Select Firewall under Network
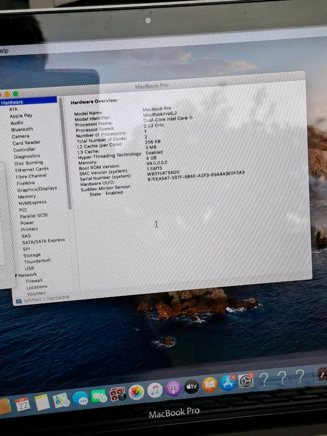 (34, 281)
